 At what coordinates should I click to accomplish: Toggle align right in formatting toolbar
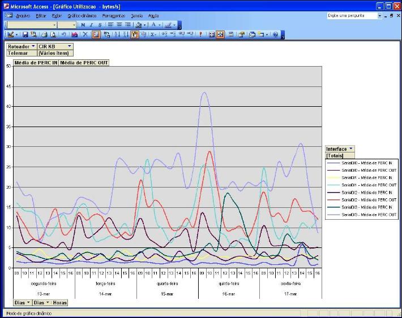tap(127, 25)
